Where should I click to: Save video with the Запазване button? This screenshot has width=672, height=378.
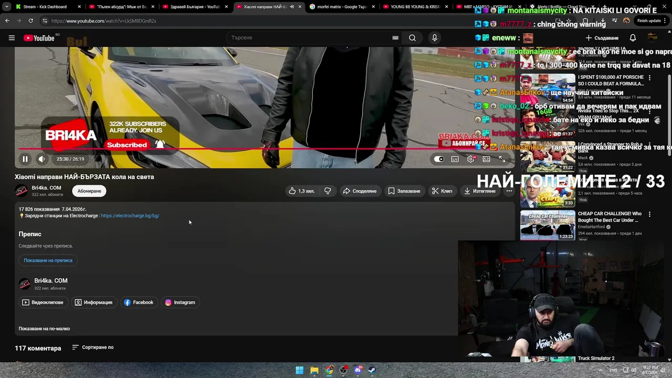tap(404, 191)
